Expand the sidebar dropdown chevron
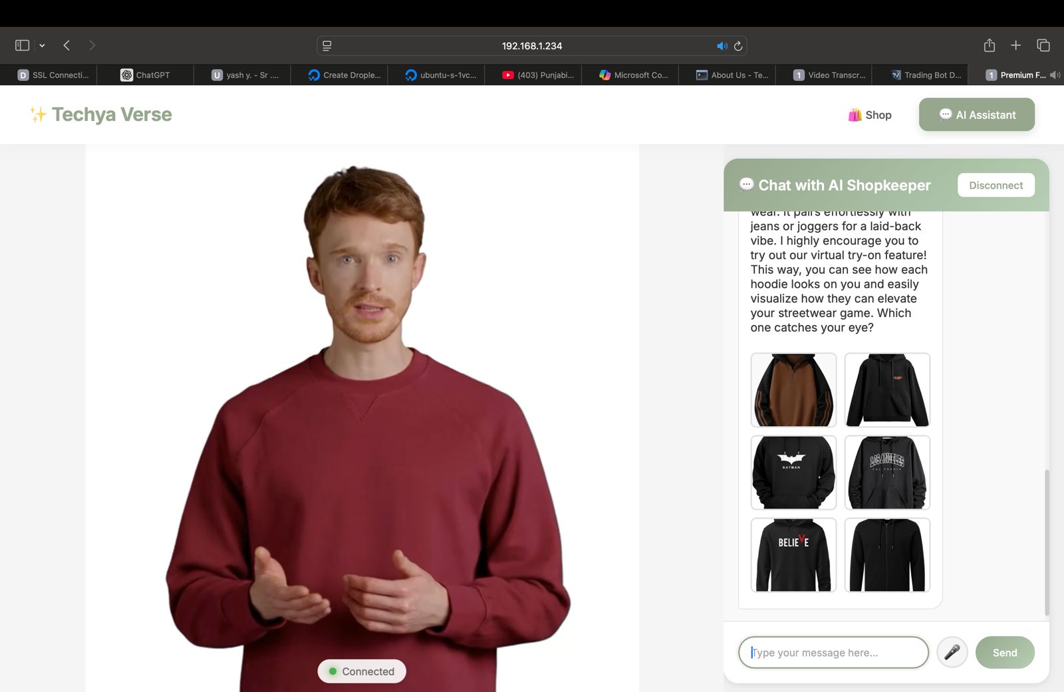This screenshot has width=1064, height=692. tap(42, 46)
